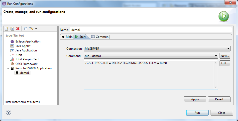This screenshot has width=238, height=121.
Task: Click the Name input field
Action: [x=151, y=30]
